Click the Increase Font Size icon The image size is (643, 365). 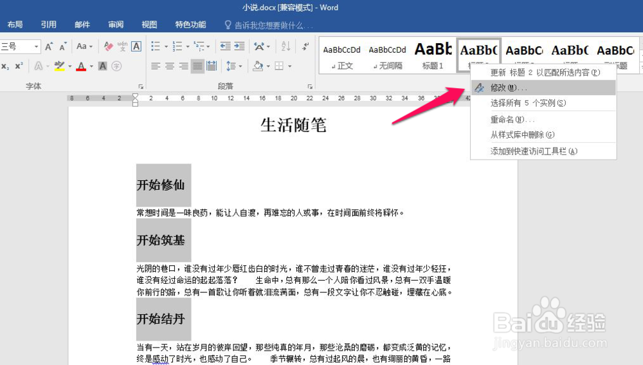click(49, 46)
